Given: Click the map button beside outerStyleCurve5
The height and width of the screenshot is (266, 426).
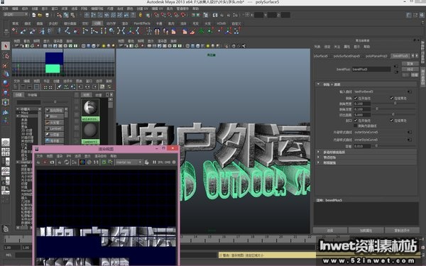Looking at the screenshot, I should point(410,132).
